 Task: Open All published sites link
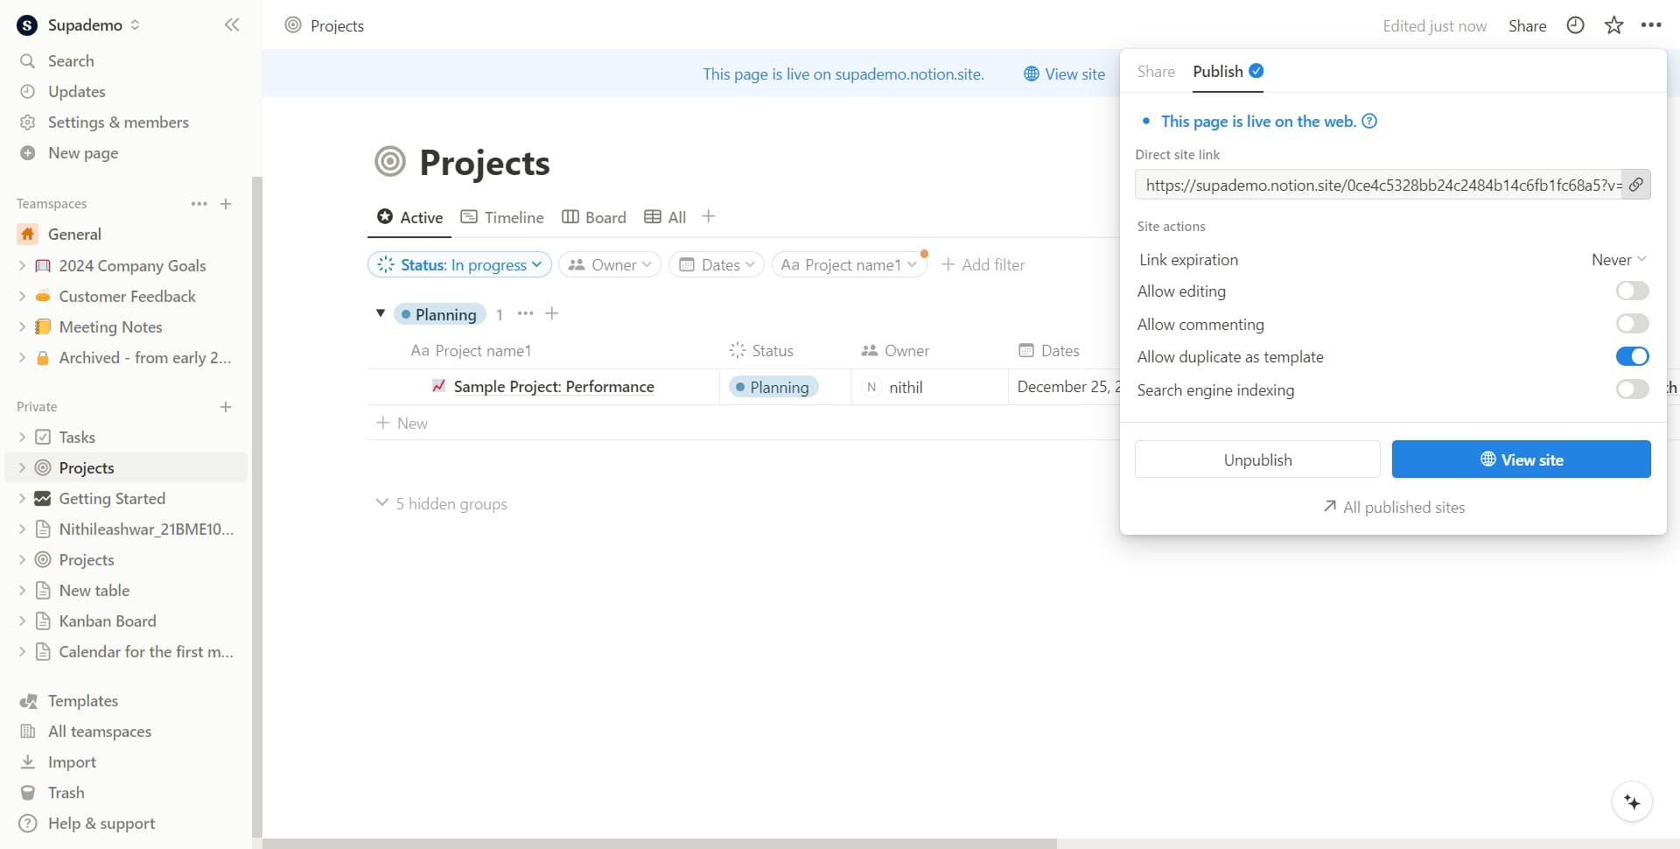point(1393,507)
